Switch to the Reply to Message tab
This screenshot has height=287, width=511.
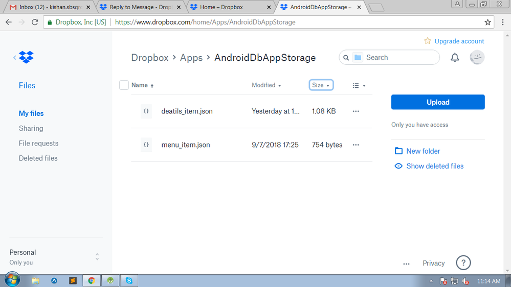[141, 7]
